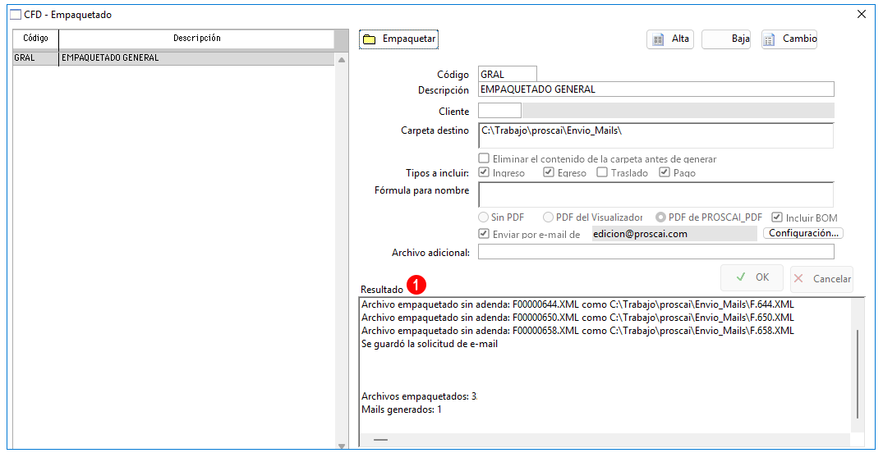The height and width of the screenshot is (453, 883).
Task: Click the EMPAQUETADO GENERAL list cell
Action: [196, 58]
